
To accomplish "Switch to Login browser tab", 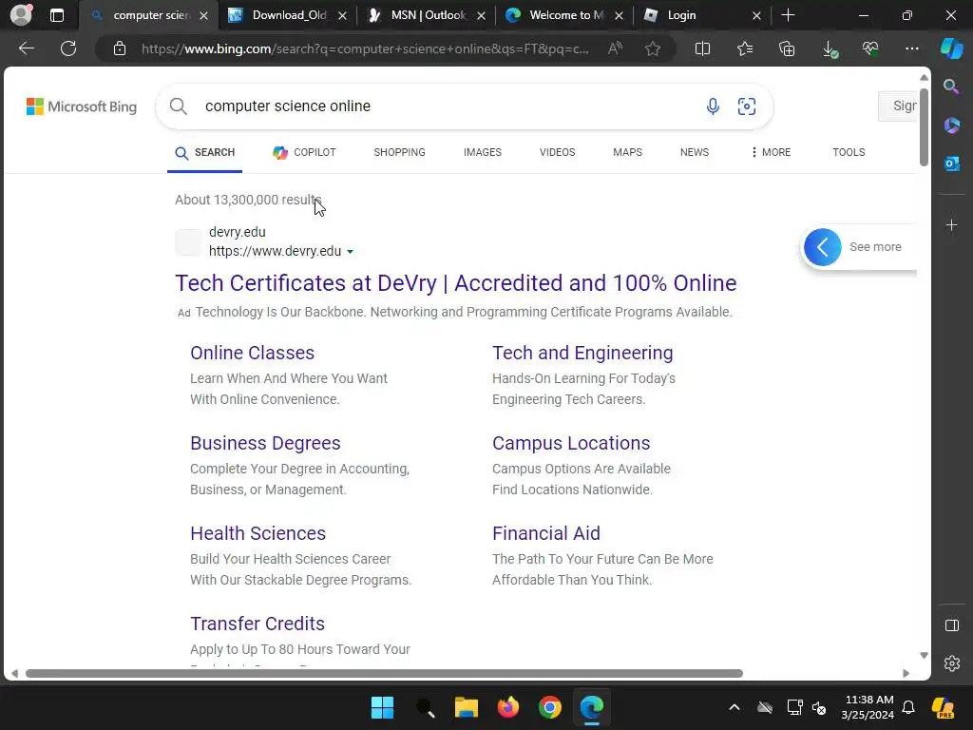I will 703,15.
